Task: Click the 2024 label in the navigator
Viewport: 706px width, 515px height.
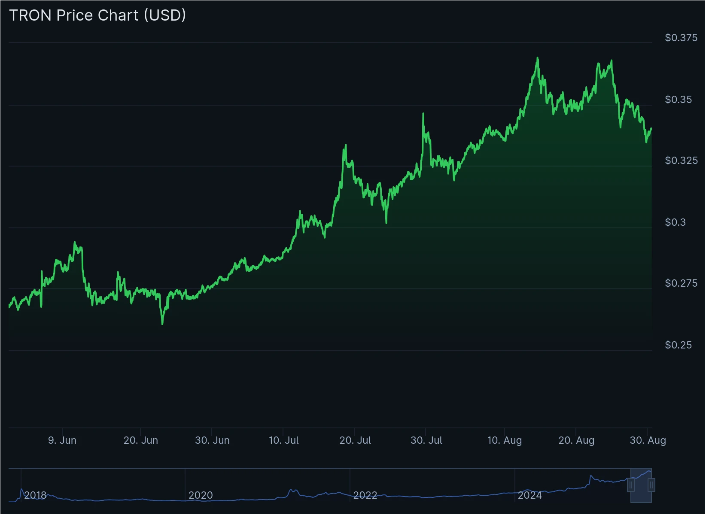Action: tap(530, 496)
